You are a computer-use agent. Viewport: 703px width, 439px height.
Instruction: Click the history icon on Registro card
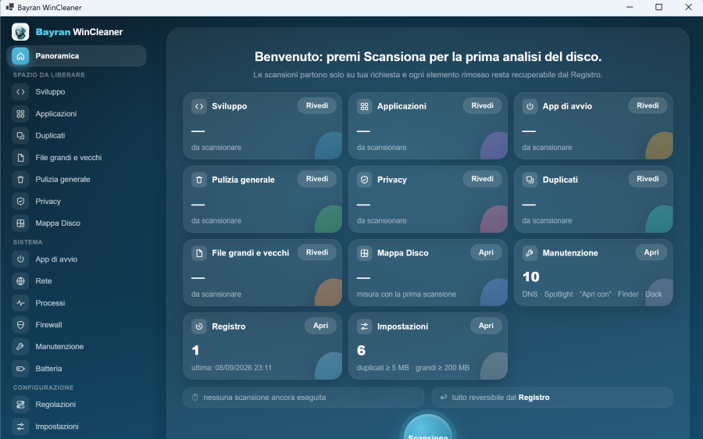pos(199,327)
